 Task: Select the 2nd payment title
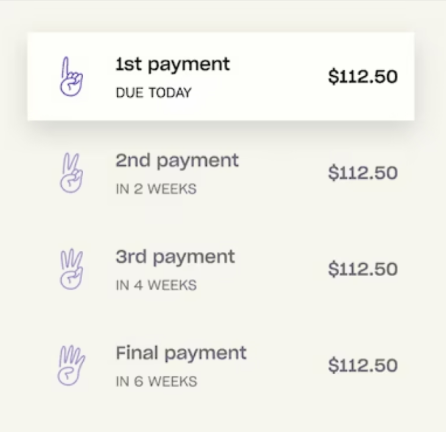[177, 161]
